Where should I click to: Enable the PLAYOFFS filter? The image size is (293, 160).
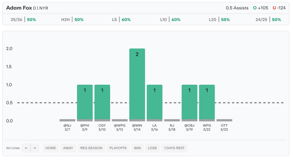118,148
